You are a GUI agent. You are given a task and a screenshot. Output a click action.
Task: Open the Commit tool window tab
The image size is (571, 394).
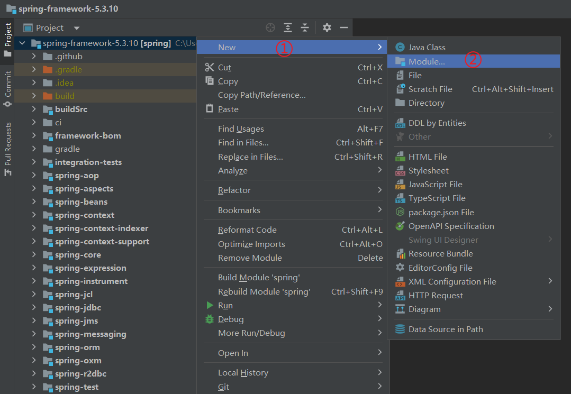click(7, 88)
